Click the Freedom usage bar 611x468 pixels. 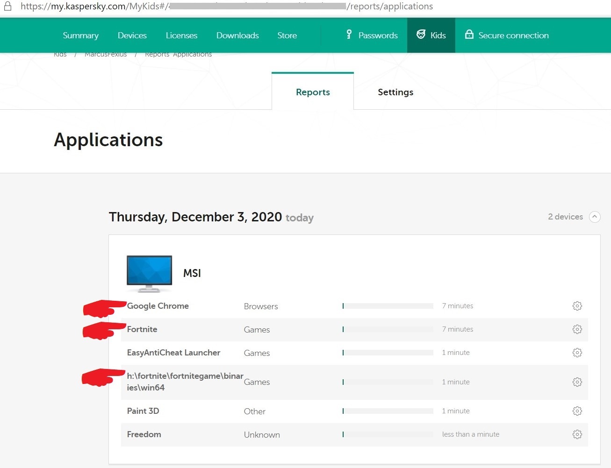pyautogui.click(x=388, y=434)
